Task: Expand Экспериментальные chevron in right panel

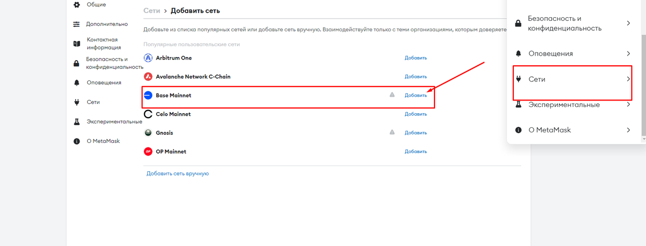Action: coord(628,105)
